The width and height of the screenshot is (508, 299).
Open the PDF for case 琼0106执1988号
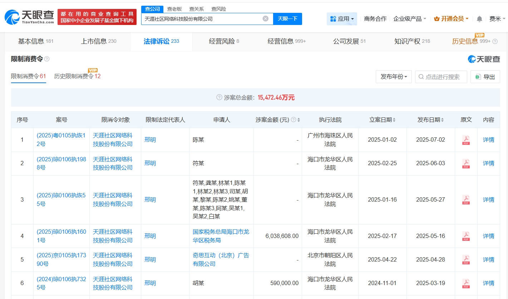(x=466, y=163)
